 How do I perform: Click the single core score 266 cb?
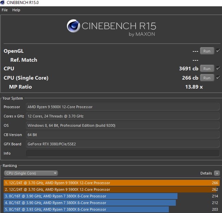(x=190, y=78)
